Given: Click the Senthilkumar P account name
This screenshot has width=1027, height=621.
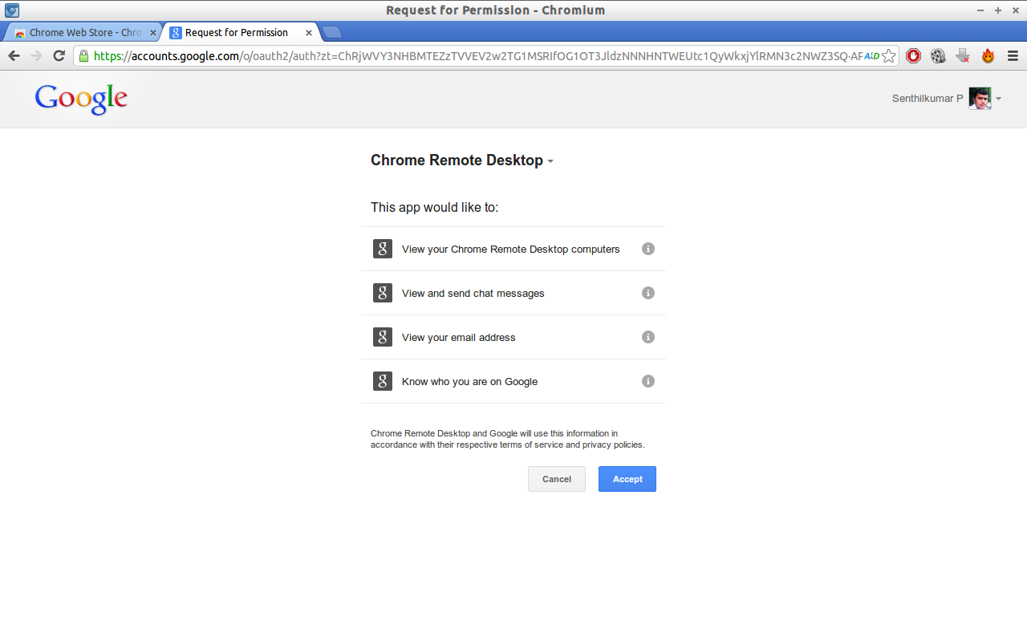Looking at the screenshot, I should click(928, 99).
